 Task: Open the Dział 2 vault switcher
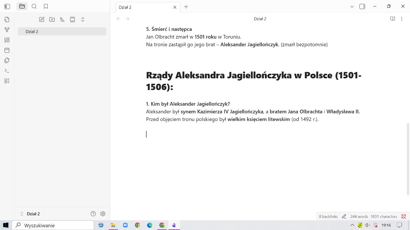click(x=30, y=214)
